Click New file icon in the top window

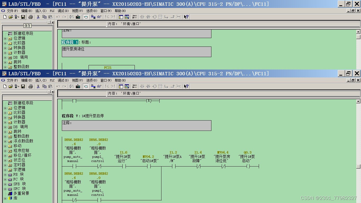(5, 17)
